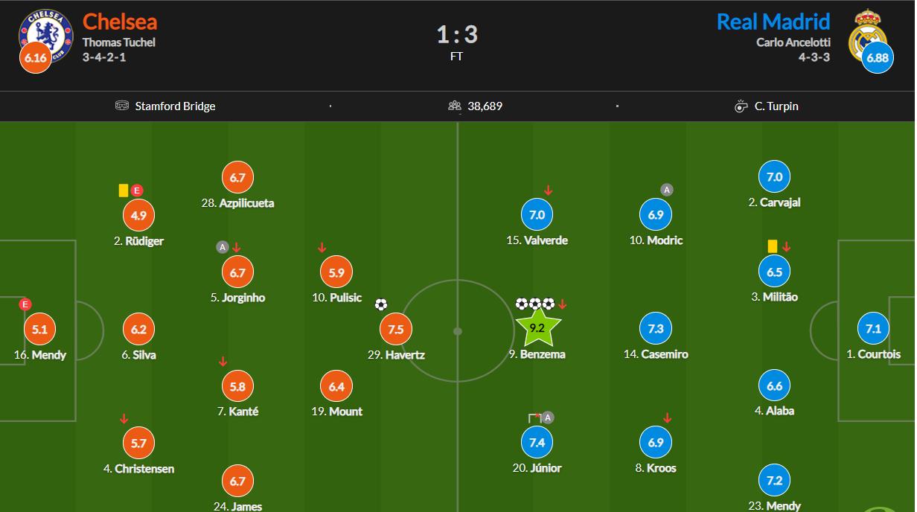Click the red error badge beside Mendy
This screenshot has height=512, width=917.
click(25, 304)
